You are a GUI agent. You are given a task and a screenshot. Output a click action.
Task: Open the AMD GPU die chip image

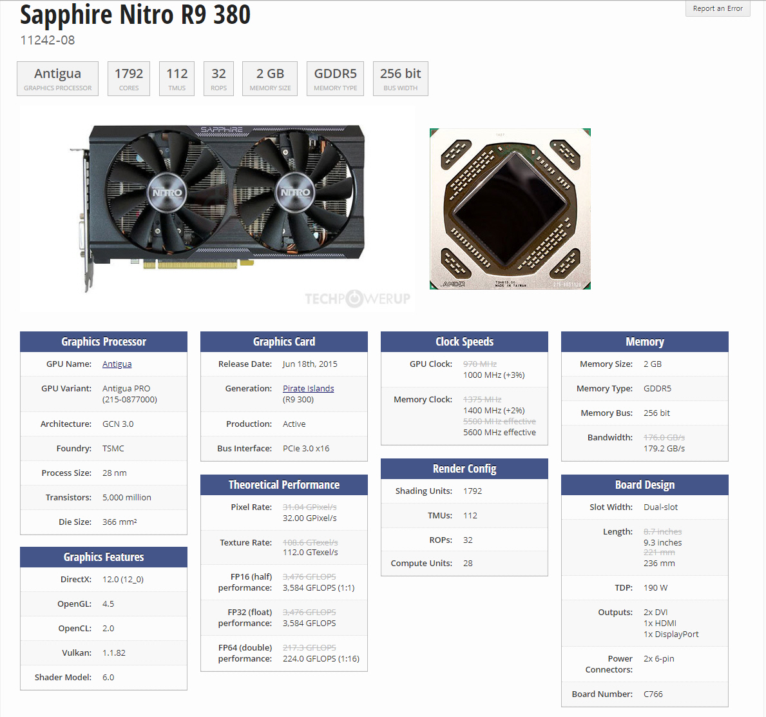(510, 209)
